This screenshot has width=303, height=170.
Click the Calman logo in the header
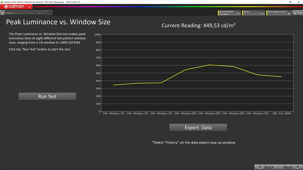15,7
